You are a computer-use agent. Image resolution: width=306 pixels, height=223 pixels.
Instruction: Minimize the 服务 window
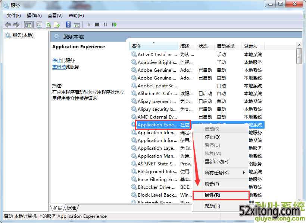(x=271, y=4)
